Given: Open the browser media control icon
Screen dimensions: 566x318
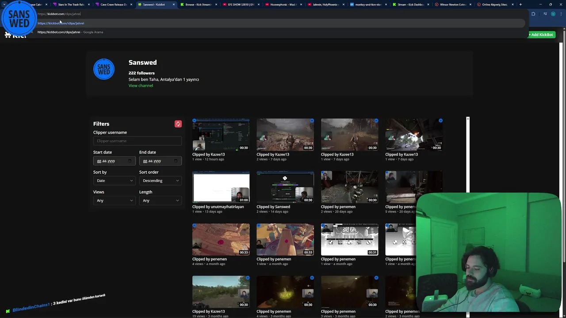Looking at the screenshot, I should 545,14.
